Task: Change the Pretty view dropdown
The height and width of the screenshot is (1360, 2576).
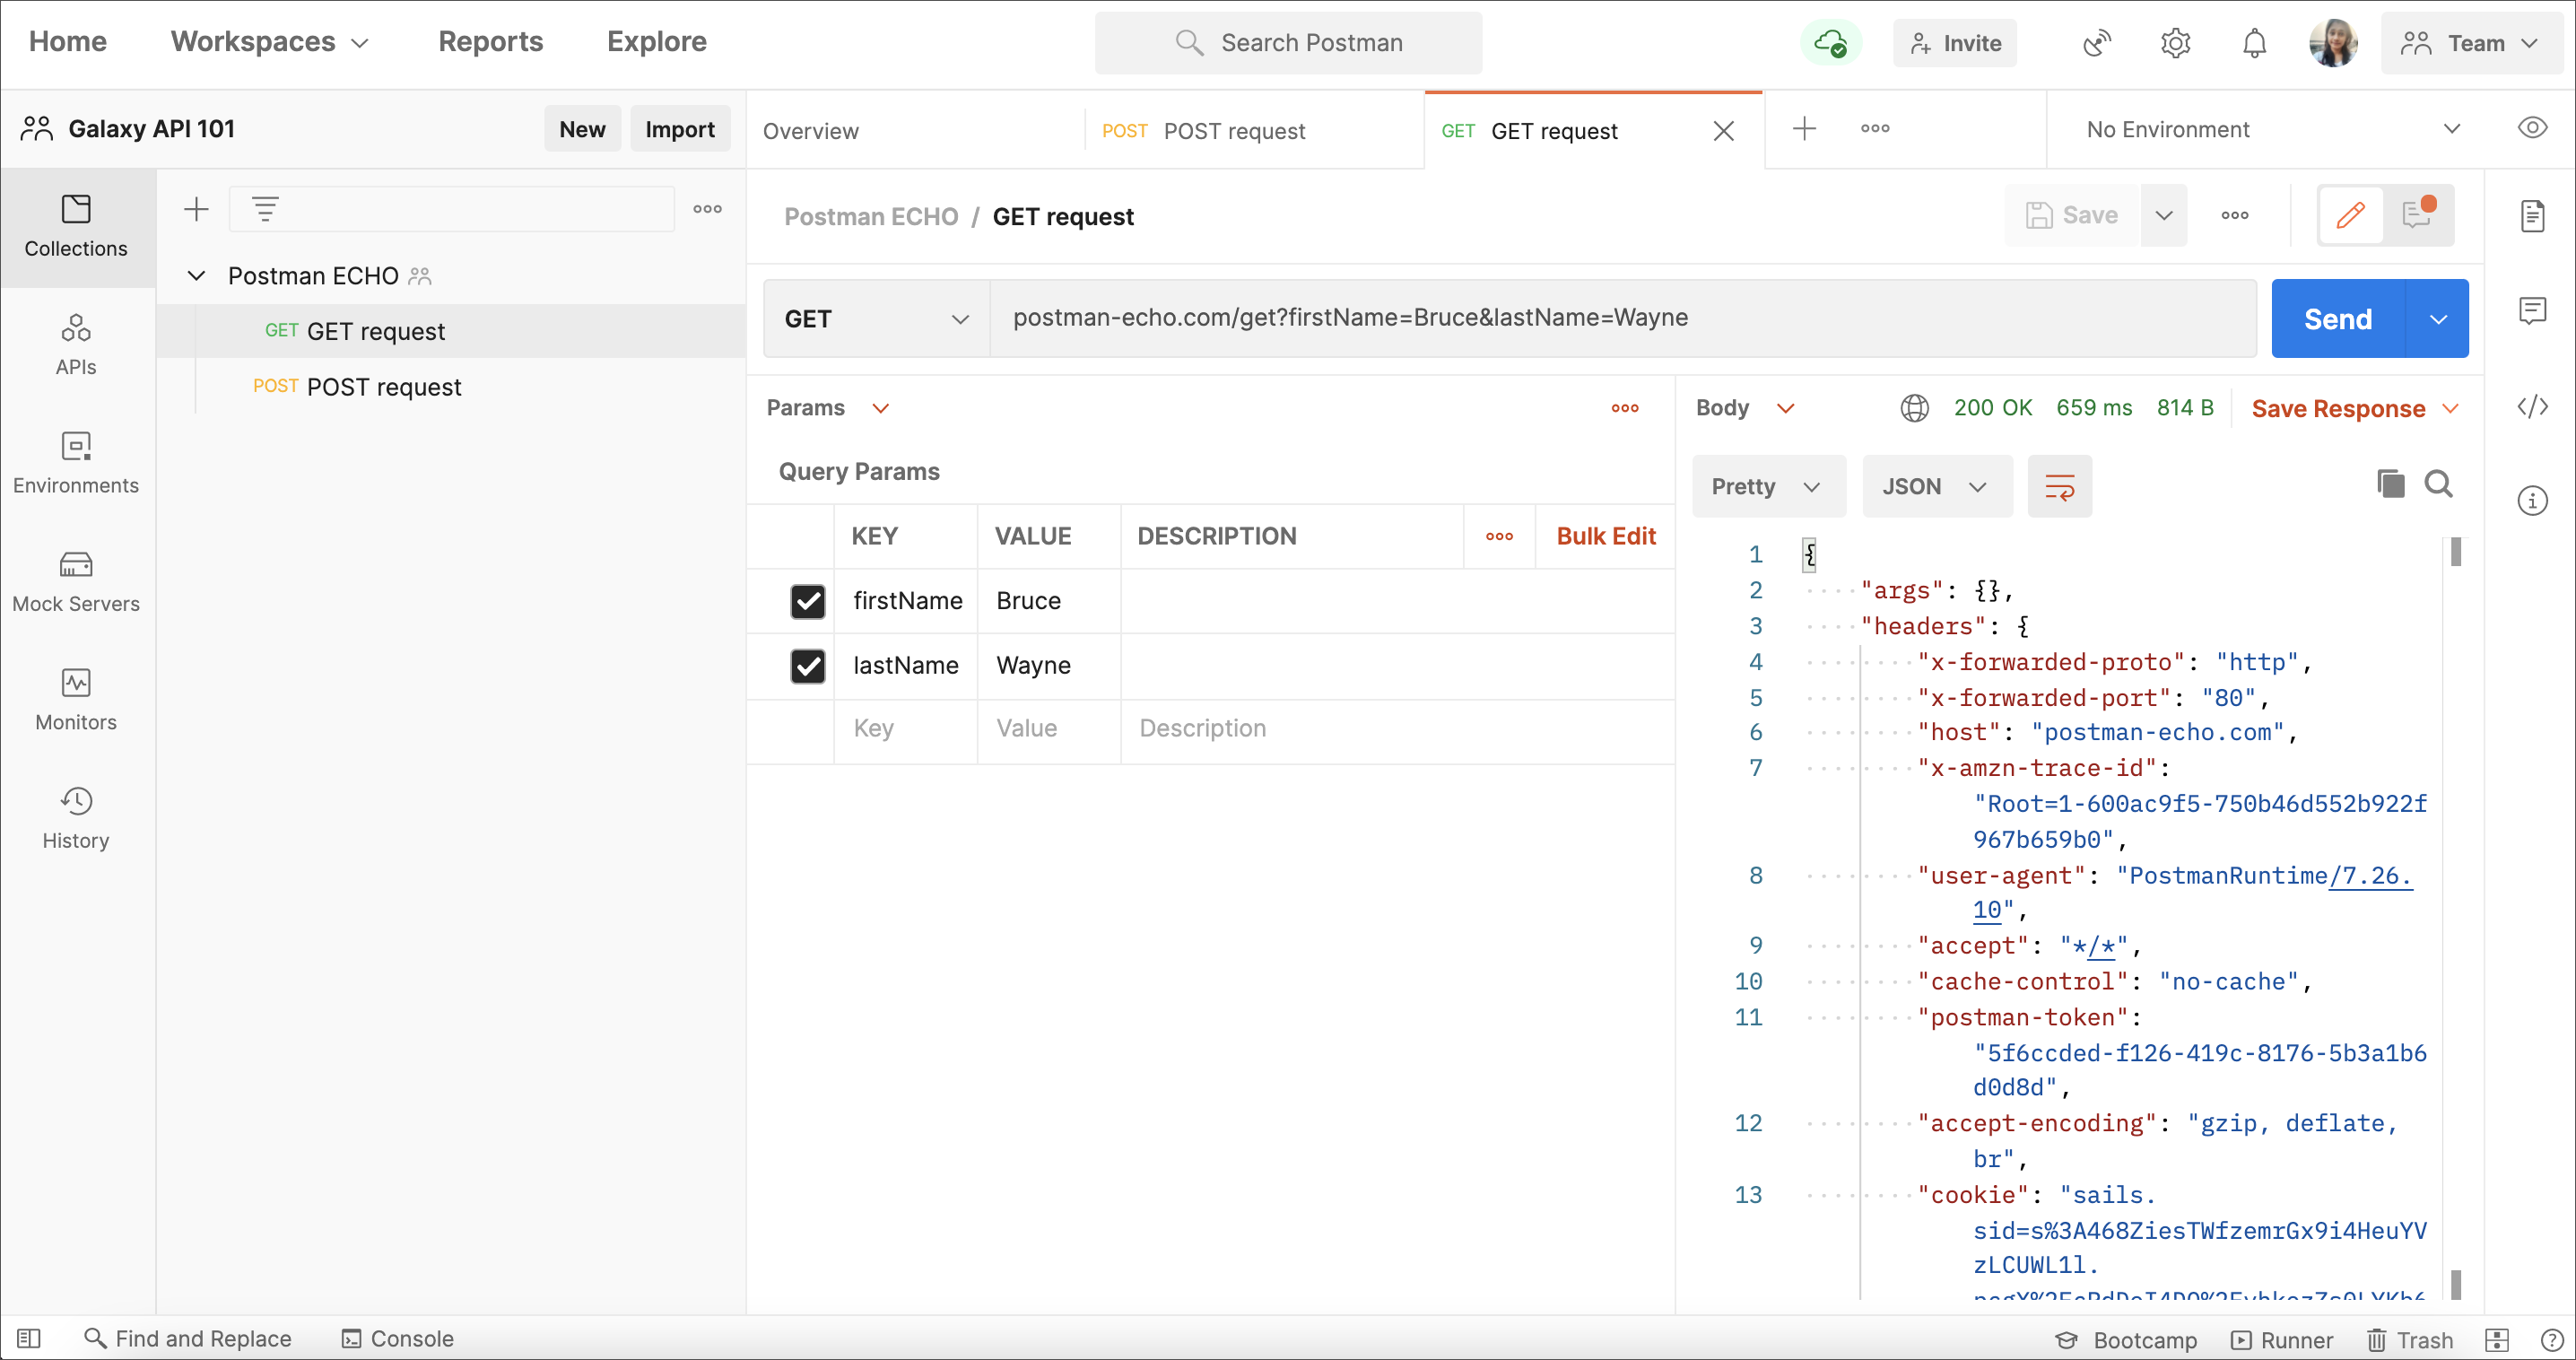Action: 1768,487
